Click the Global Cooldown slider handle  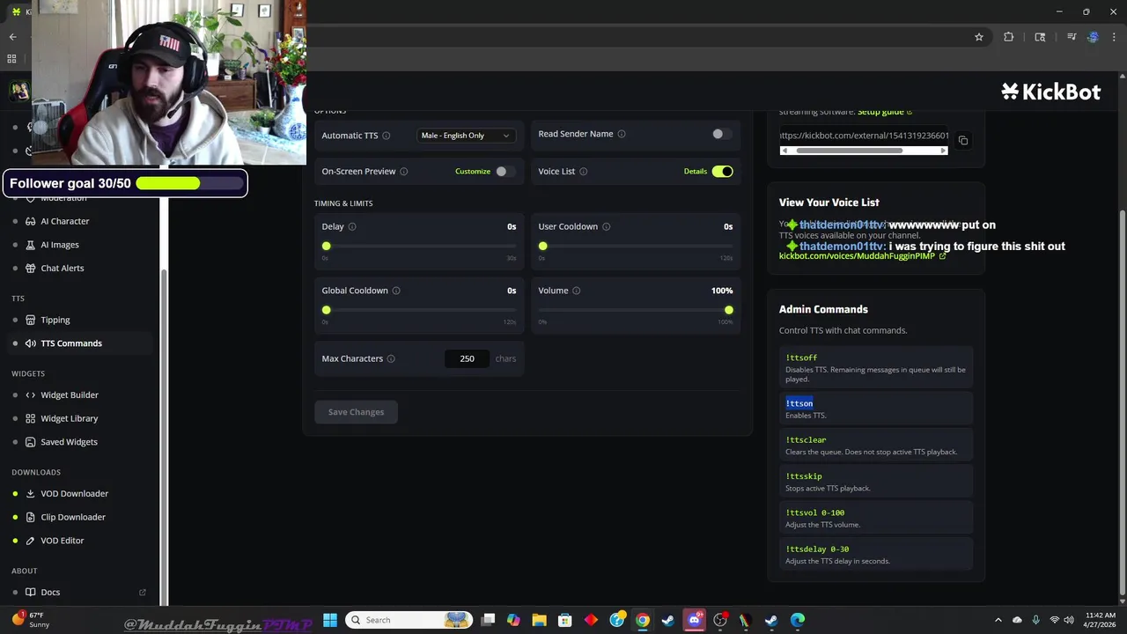point(327,310)
